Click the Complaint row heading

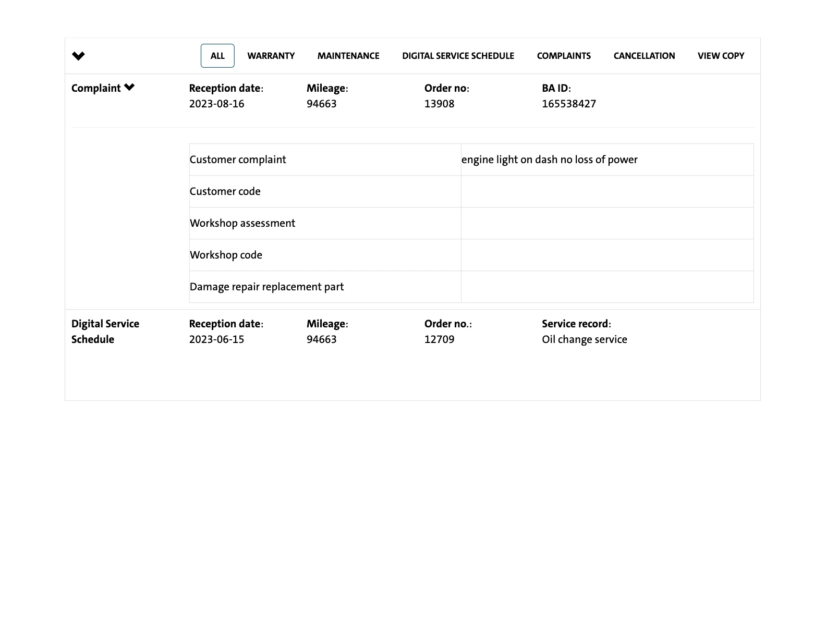tap(96, 88)
